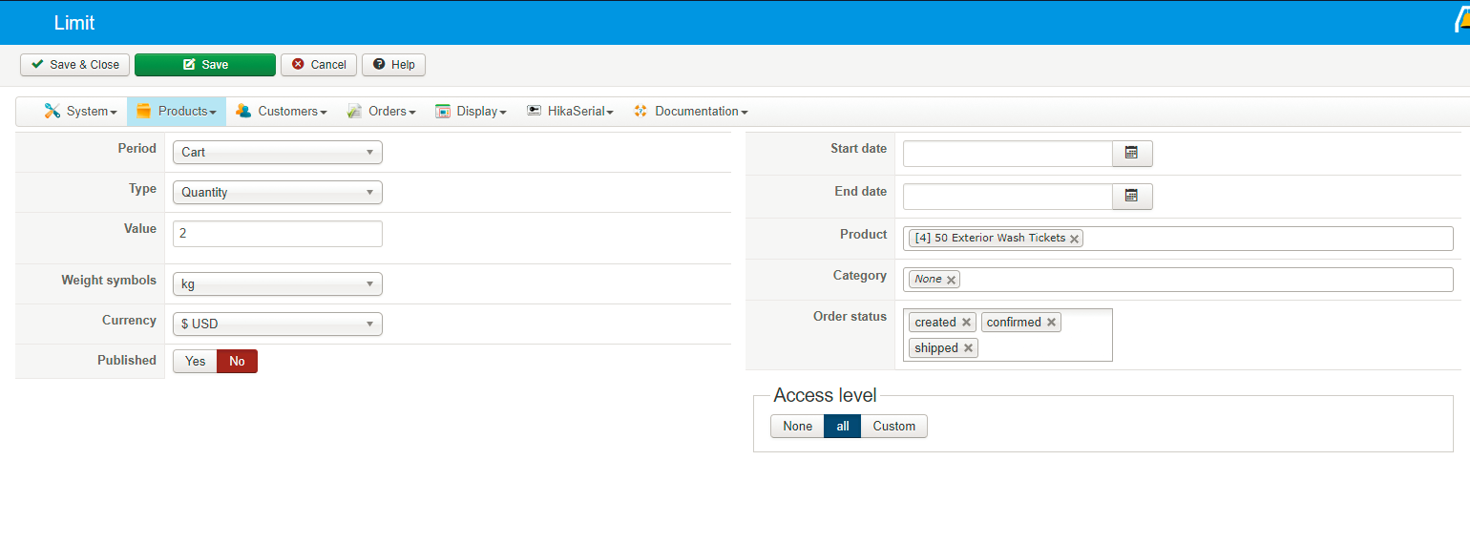Screen dimensions: 1470x544
Task: Click the Save & Close button
Action: [74, 65]
